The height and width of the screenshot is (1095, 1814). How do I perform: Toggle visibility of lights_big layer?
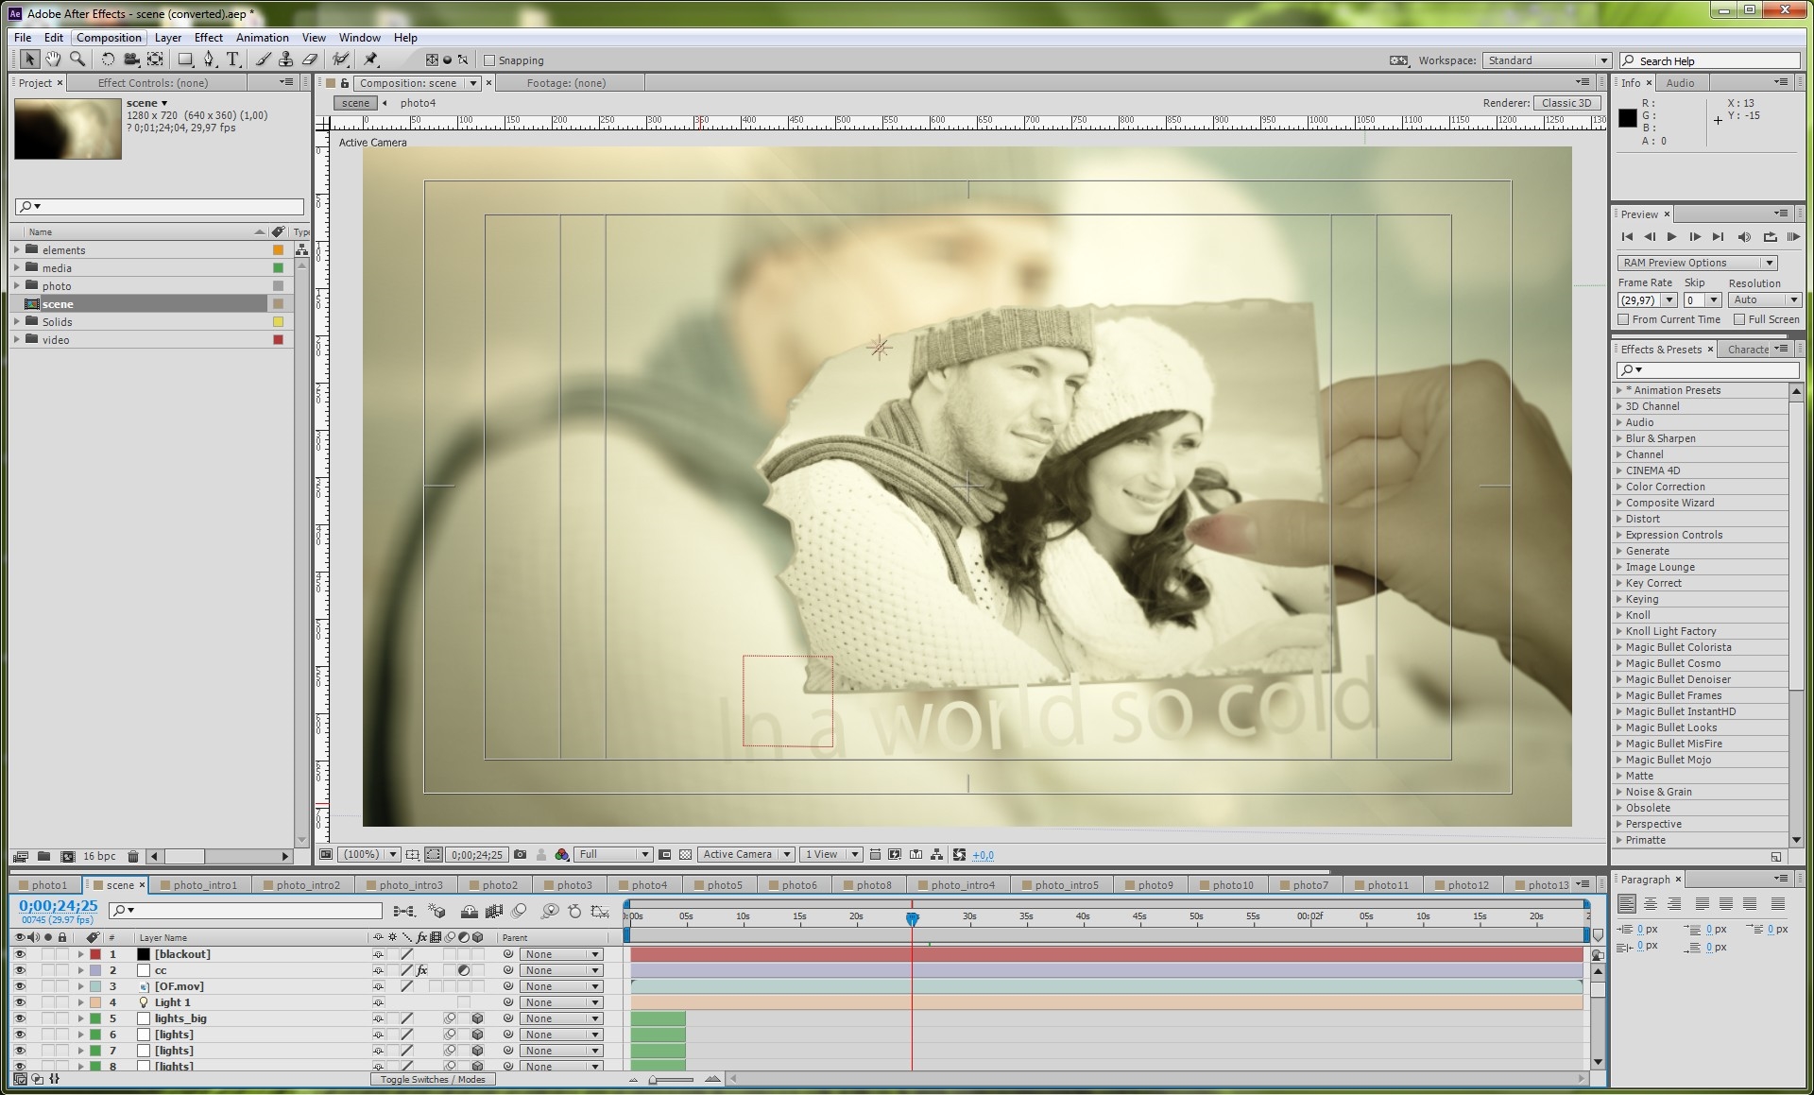[x=20, y=1018]
